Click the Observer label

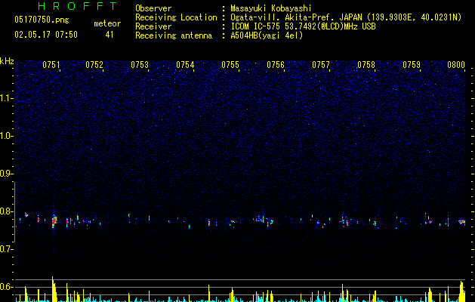click(153, 8)
